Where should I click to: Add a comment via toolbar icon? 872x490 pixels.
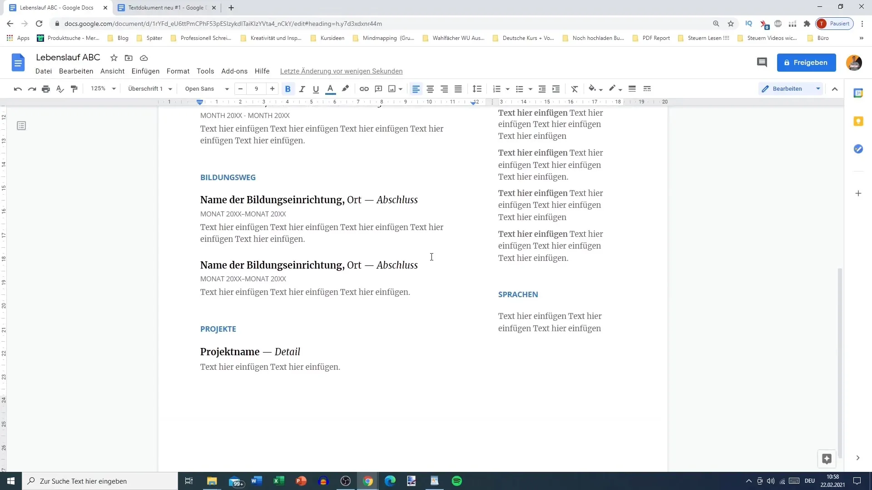(378, 89)
